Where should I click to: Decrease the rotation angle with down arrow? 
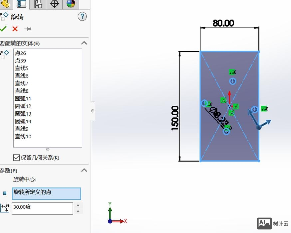click(x=78, y=211)
